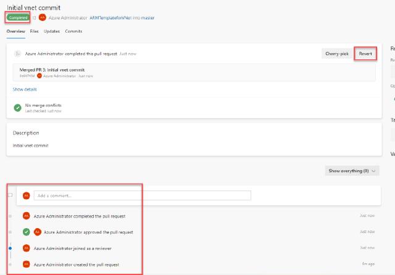Click Azure Administrator avatar near the title

click(x=43, y=18)
